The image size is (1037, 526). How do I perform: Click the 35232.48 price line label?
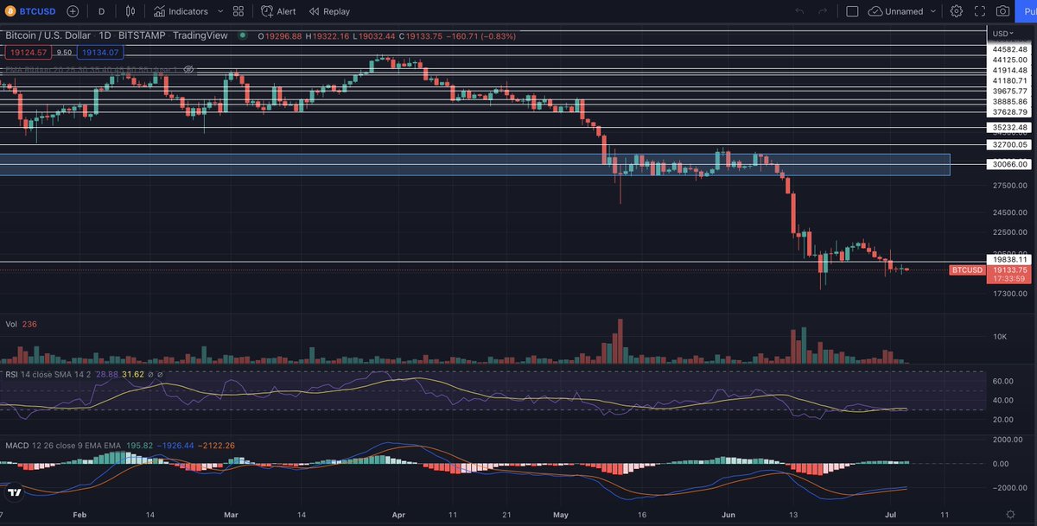[1009, 127]
